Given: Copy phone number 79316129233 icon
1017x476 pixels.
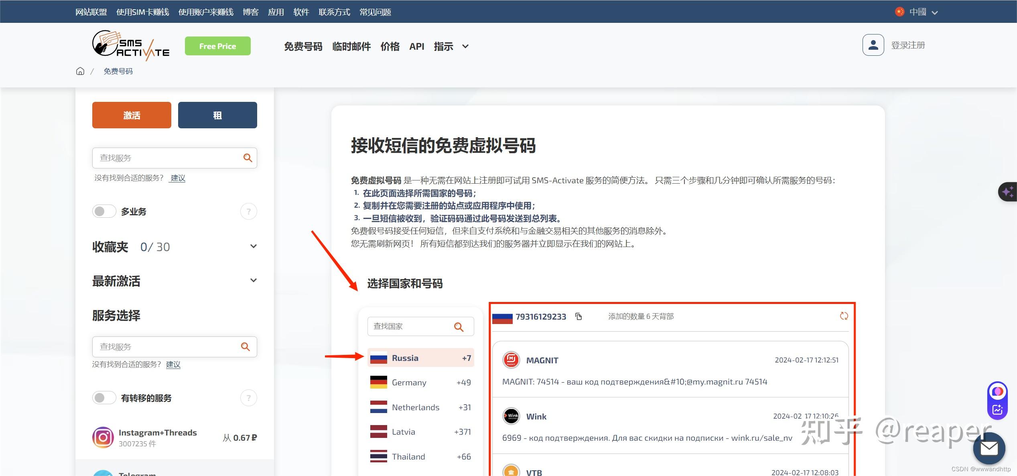Looking at the screenshot, I should click(x=579, y=316).
